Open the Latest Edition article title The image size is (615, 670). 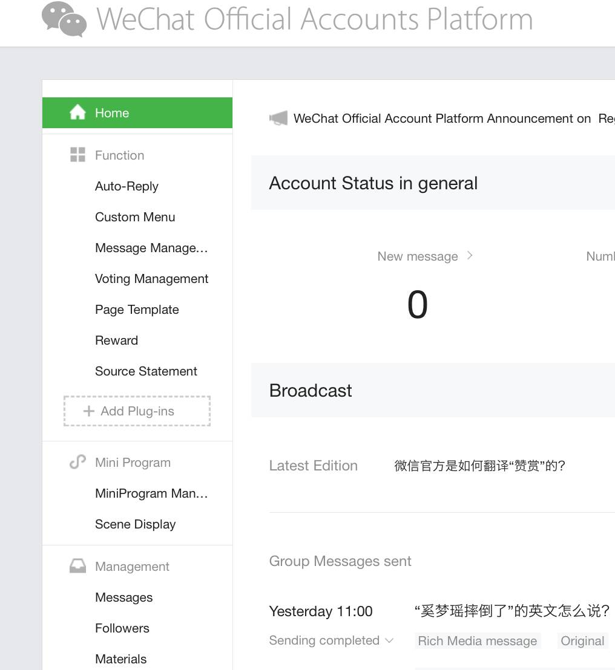pyautogui.click(x=480, y=466)
